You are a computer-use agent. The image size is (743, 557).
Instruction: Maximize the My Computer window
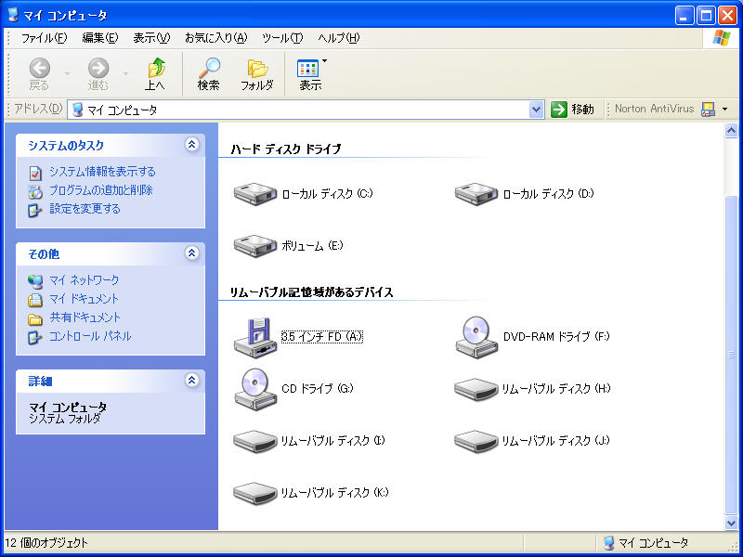tap(706, 16)
